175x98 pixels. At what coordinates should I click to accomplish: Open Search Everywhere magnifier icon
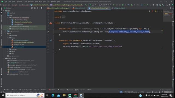point(167,5)
